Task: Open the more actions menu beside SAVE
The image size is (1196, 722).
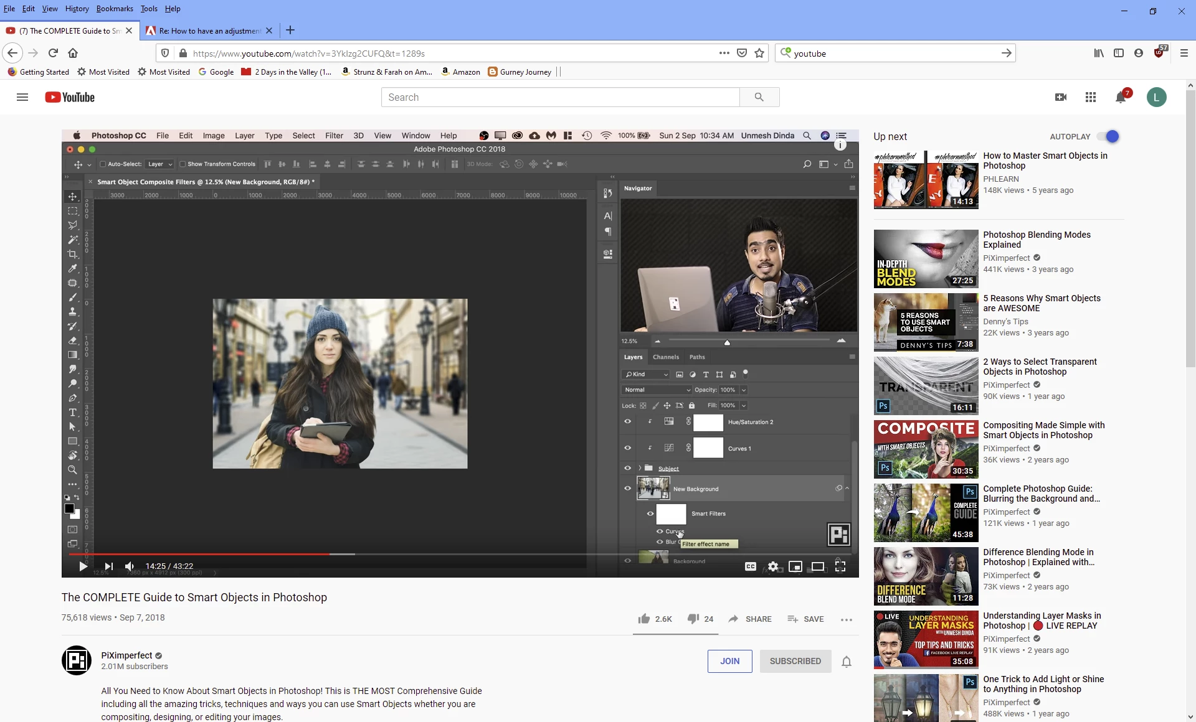Action: 846,619
